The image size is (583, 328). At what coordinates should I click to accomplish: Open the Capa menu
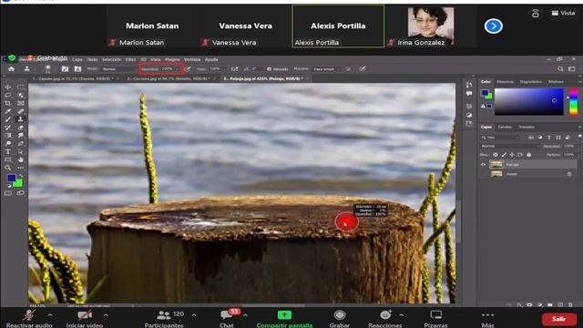pos(77,59)
